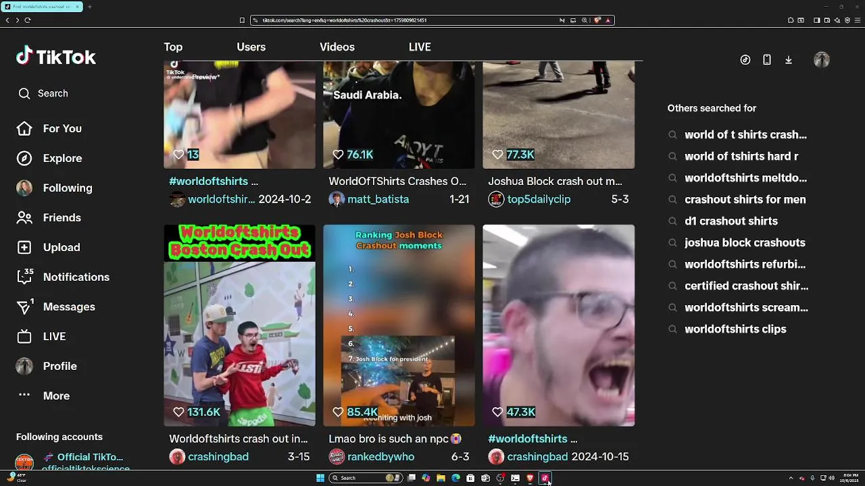865x486 pixels.
Task: Open 'Lmao bro is such an npc' caption
Action: tap(395, 439)
